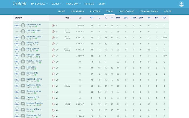Open player page for Stenlund, Kevin
Screen dimensions: 189x118
click(33, 31)
